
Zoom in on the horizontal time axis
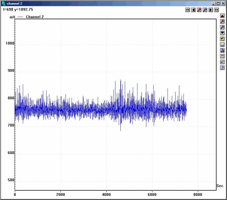pyautogui.click(x=199, y=10)
